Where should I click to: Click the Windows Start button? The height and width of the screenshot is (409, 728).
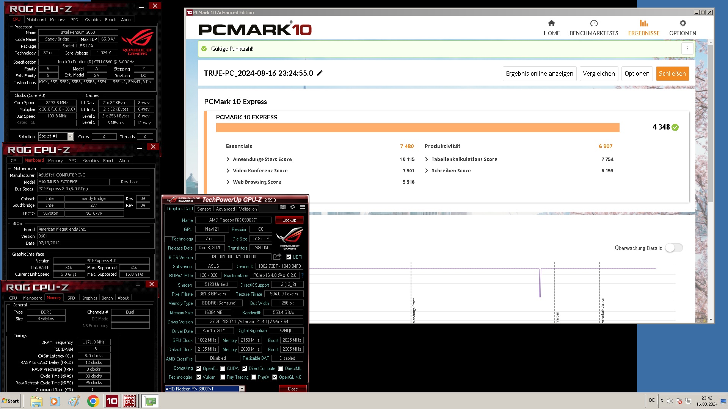tap(10, 401)
